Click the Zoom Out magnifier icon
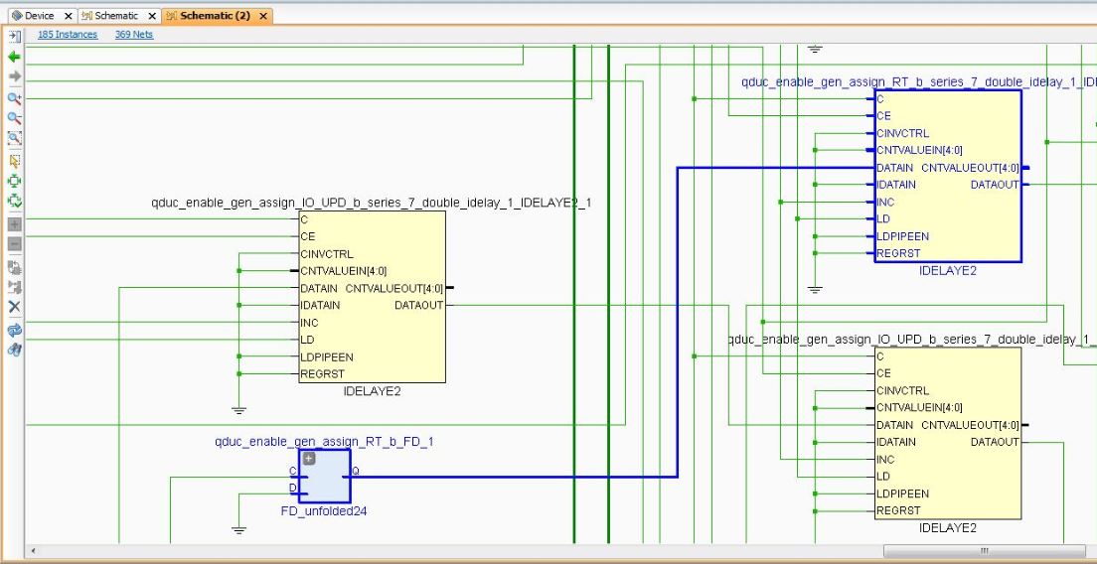This screenshot has width=1097, height=564. [14, 118]
